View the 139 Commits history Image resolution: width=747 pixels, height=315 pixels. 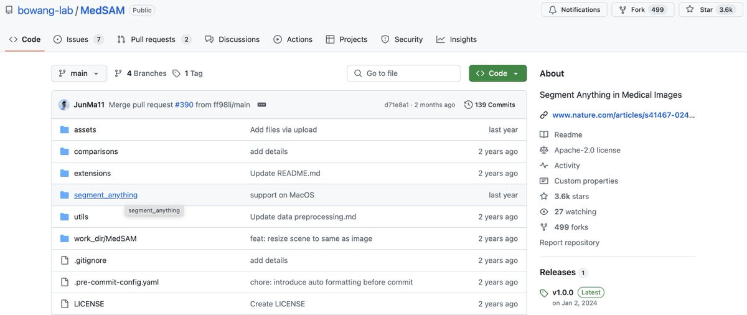(490, 105)
